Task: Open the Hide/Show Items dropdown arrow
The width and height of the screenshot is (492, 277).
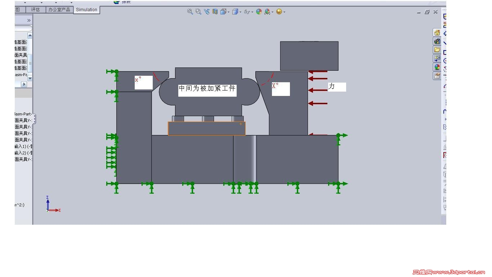Action: click(x=252, y=12)
